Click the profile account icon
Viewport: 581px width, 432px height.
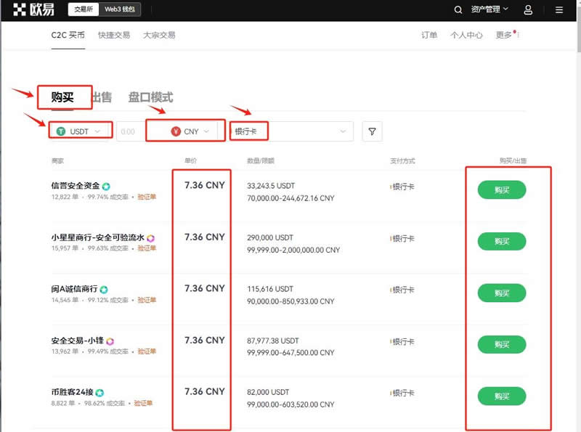[528, 9]
